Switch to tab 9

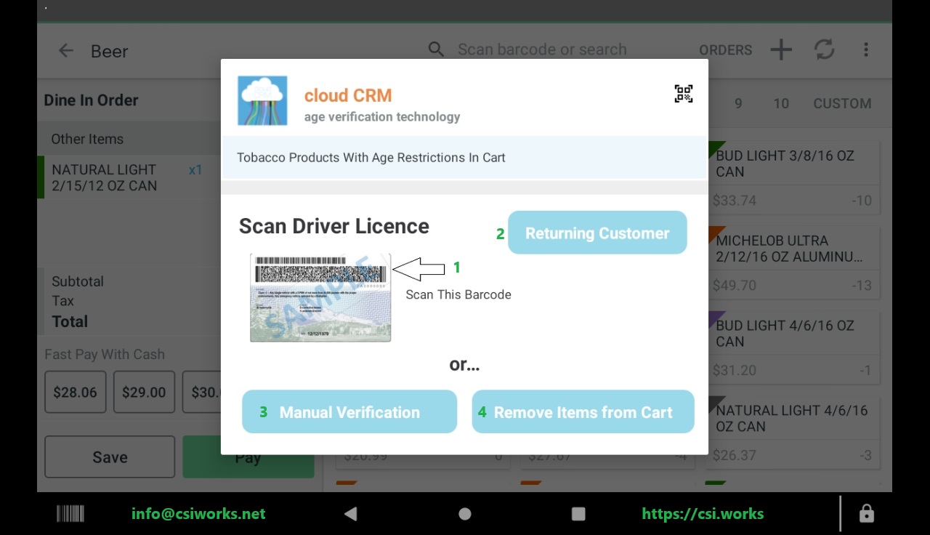pos(738,103)
